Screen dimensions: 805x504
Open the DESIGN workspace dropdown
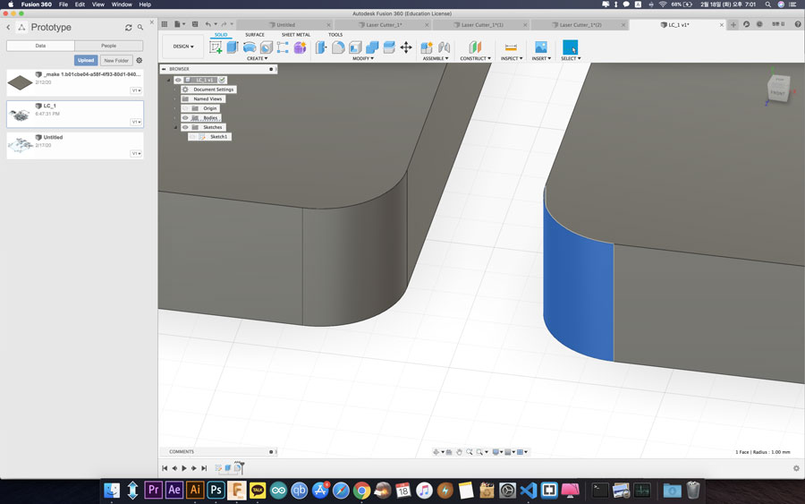click(182, 47)
